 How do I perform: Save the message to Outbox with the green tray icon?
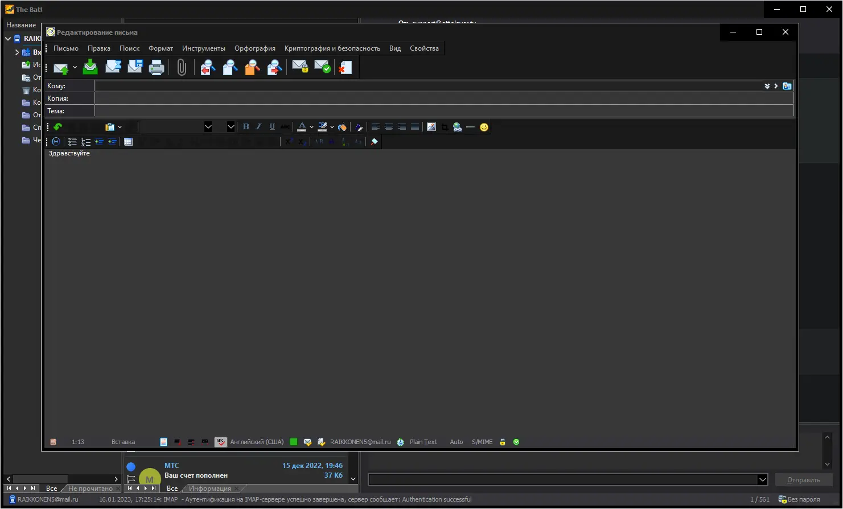coord(90,68)
